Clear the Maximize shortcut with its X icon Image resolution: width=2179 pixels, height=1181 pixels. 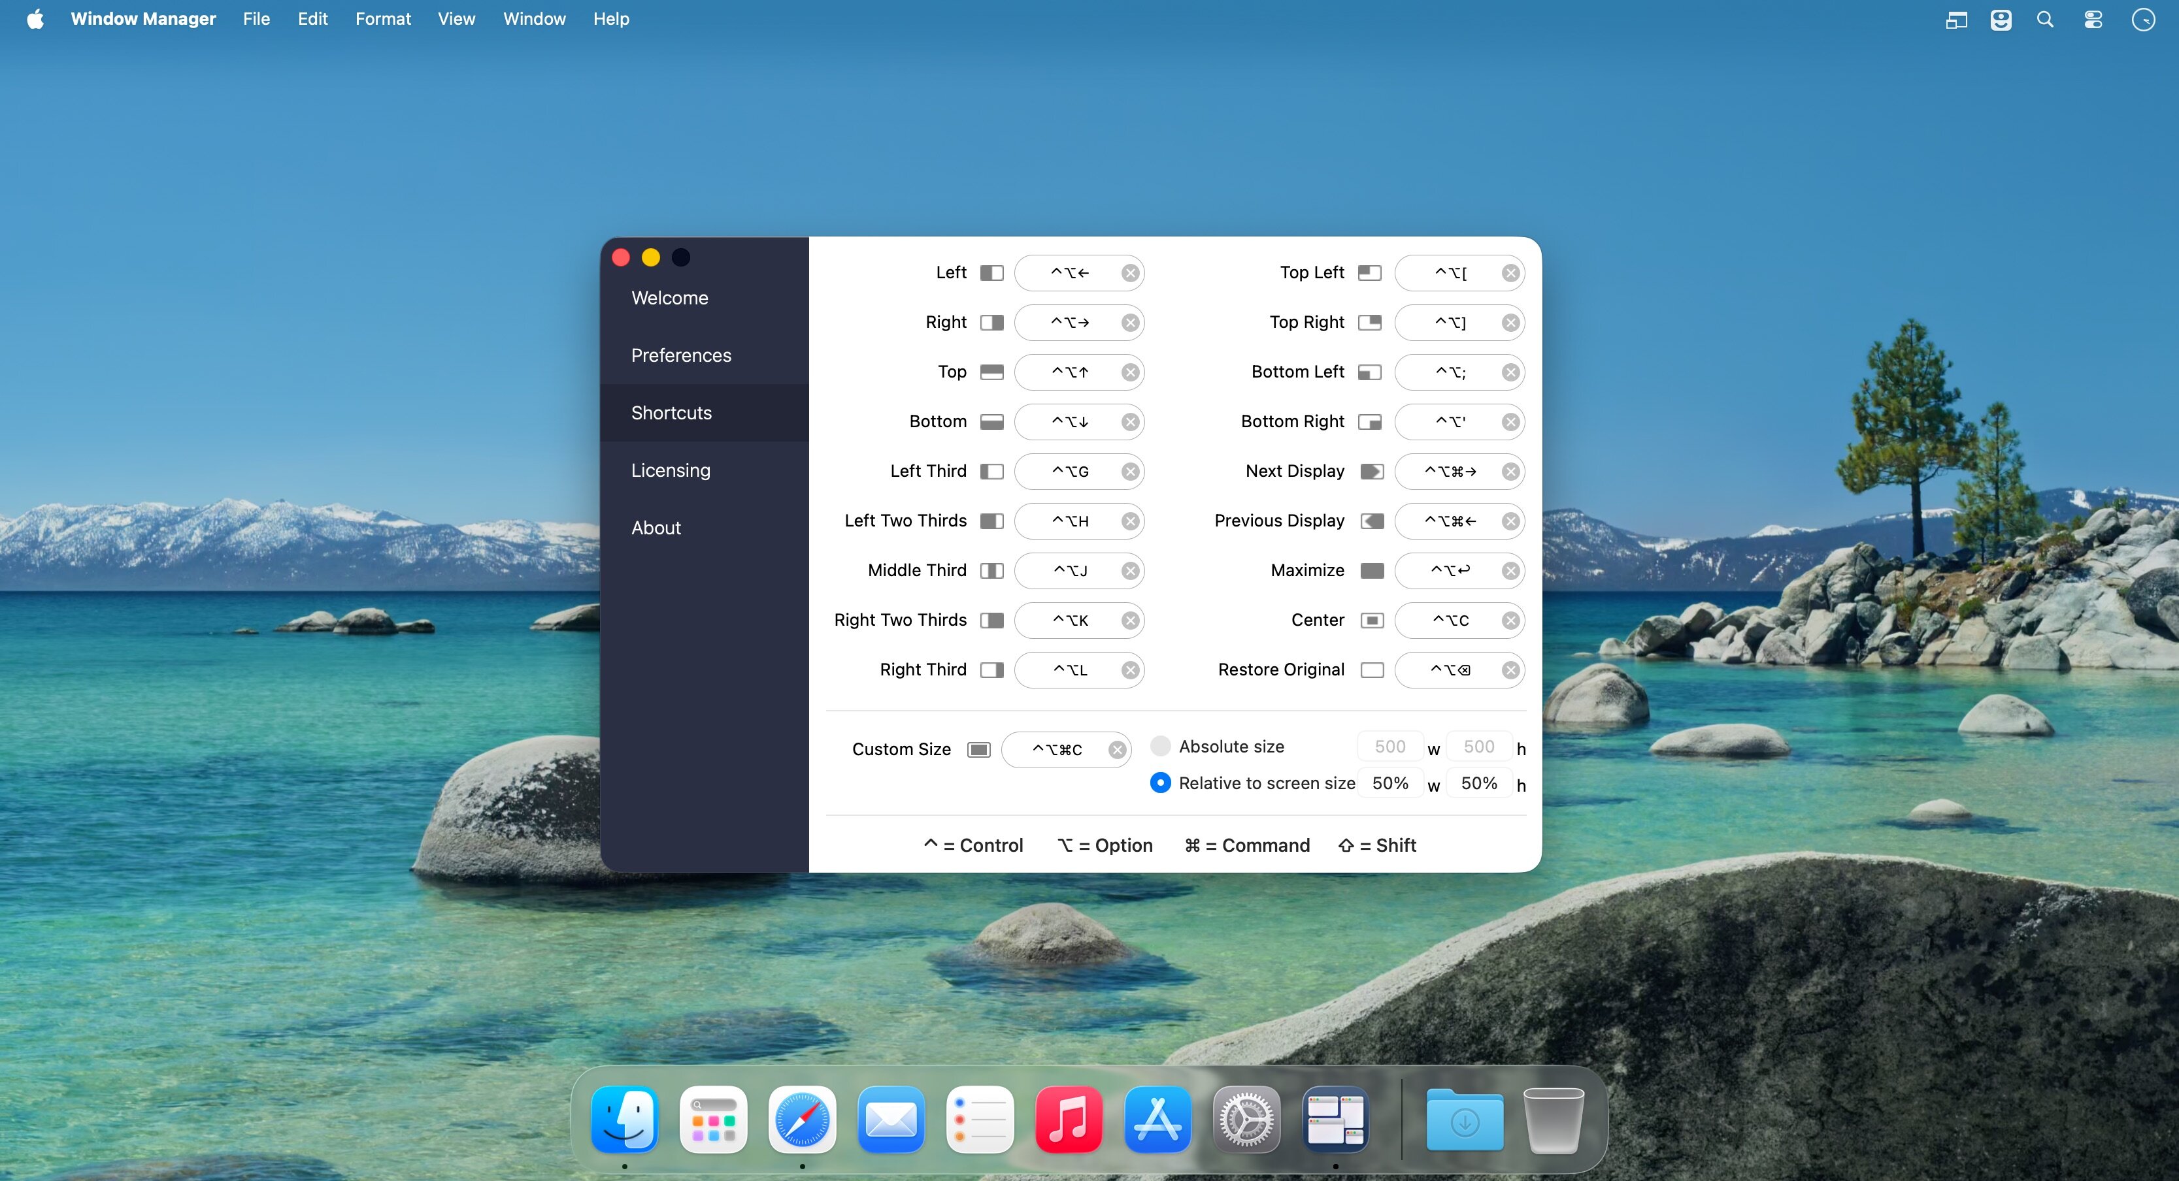[x=1510, y=572]
